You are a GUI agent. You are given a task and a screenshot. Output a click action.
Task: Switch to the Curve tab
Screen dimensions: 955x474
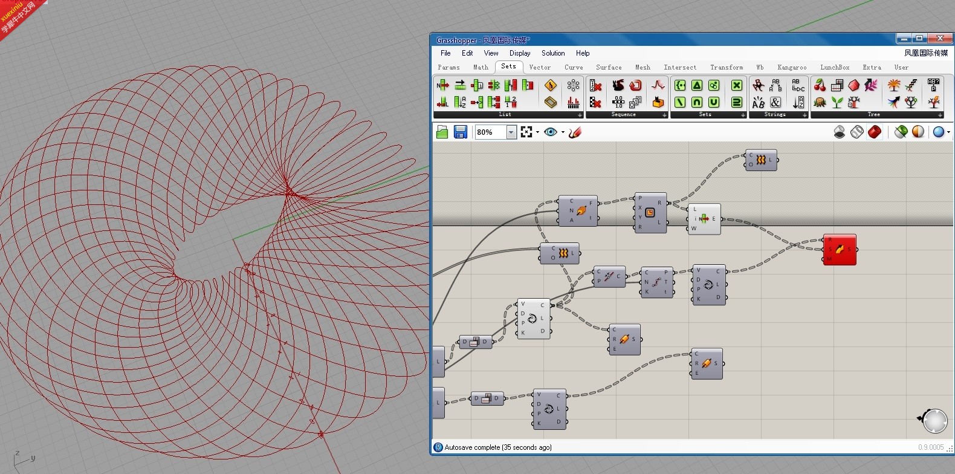click(574, 67)
